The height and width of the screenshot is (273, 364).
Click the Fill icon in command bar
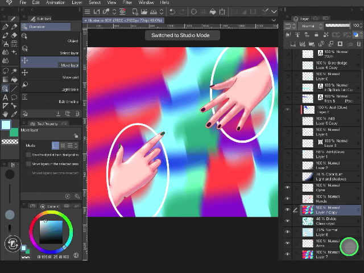[213, 11]
